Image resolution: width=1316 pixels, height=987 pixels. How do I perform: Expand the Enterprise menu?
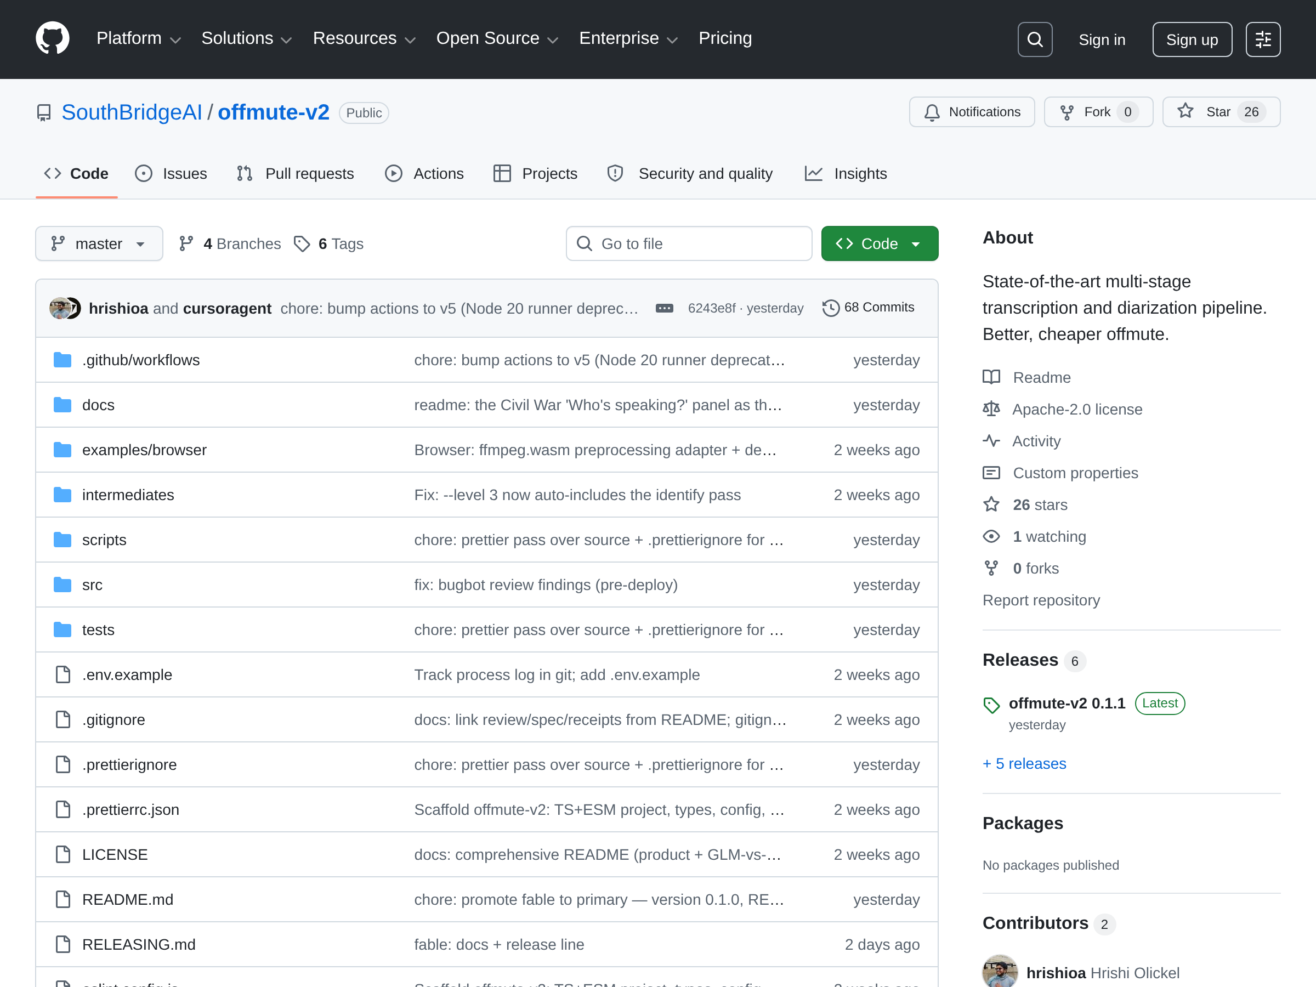coord(628,39)
